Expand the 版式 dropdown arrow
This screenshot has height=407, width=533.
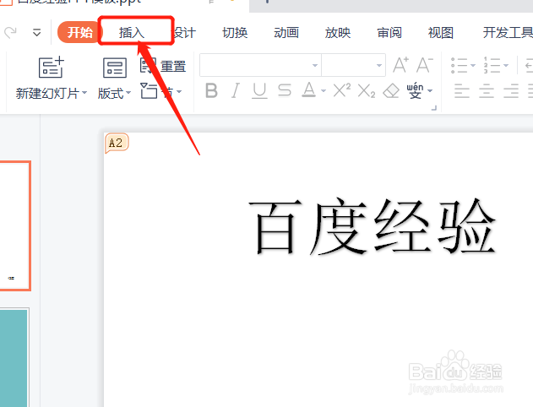pyautogui.click(x=128, y=92)
